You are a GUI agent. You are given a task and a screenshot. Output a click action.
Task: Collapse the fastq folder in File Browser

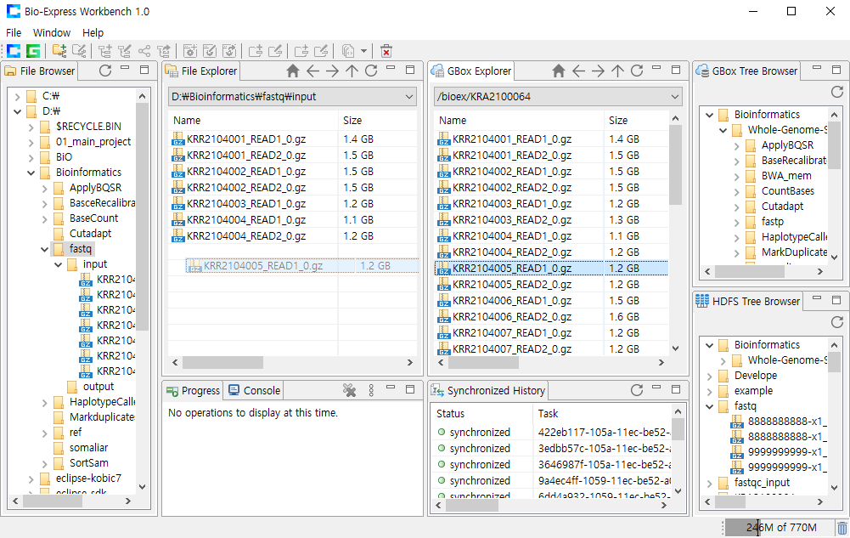pos(44,250)
